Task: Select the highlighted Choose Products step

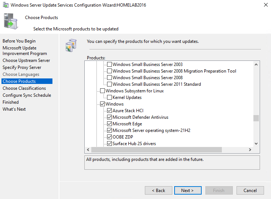Action: [27, 81]
